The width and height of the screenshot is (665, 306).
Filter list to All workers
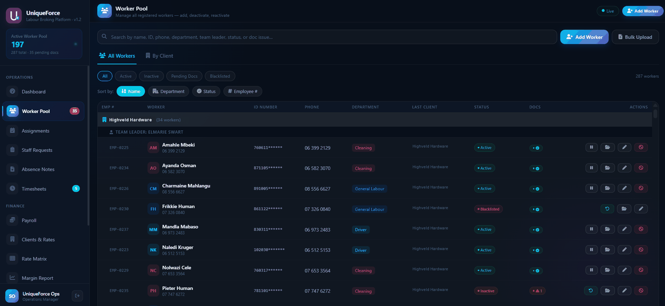tap(105, 76)
